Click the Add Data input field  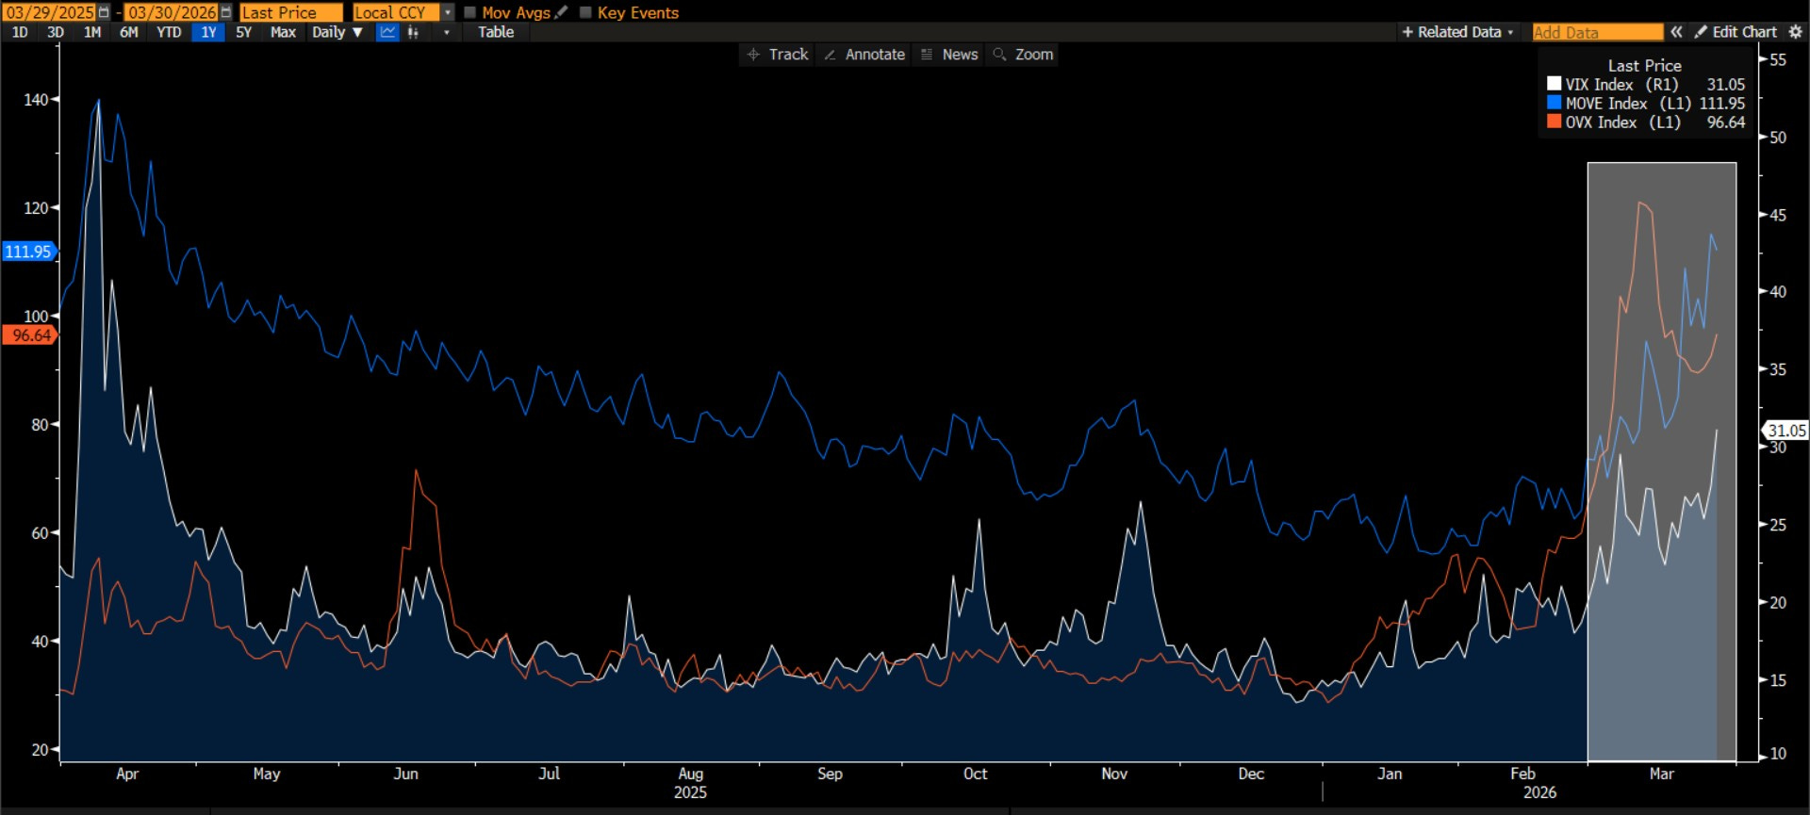(x=1597, y=32)
